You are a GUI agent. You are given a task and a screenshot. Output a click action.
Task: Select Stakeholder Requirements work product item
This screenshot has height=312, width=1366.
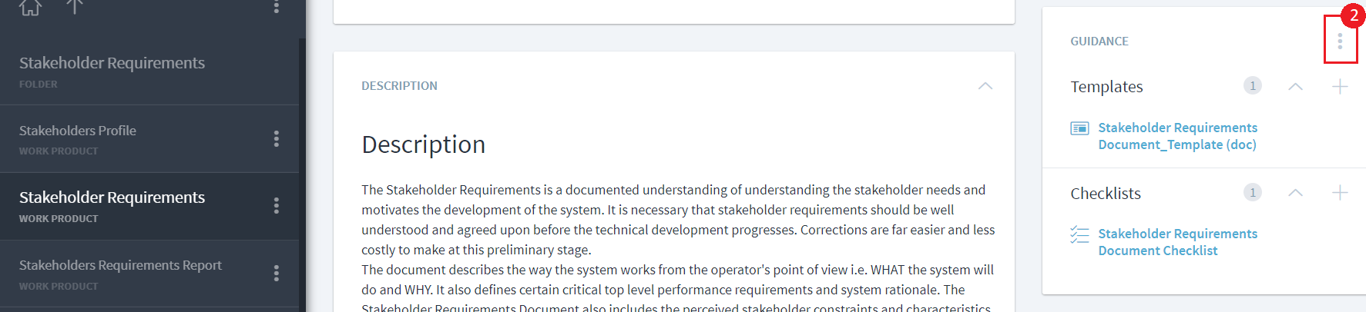tap(112, 198)
